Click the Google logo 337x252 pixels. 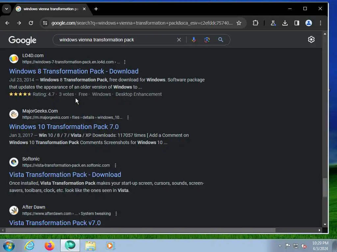[x=23, y=40]
